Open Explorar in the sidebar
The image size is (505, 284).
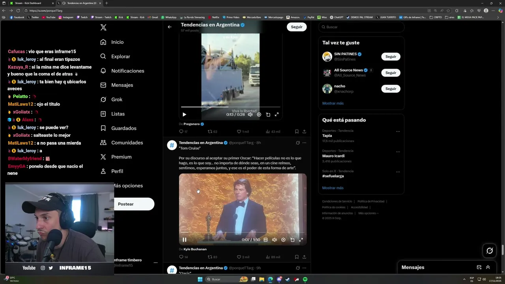pyautogui.click(x=115, y=56)
